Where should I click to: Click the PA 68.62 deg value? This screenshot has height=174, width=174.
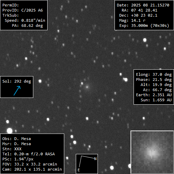coord(32,25)
